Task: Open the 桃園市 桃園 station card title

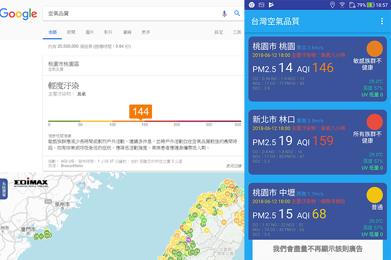Action: (x=274, y=46)
